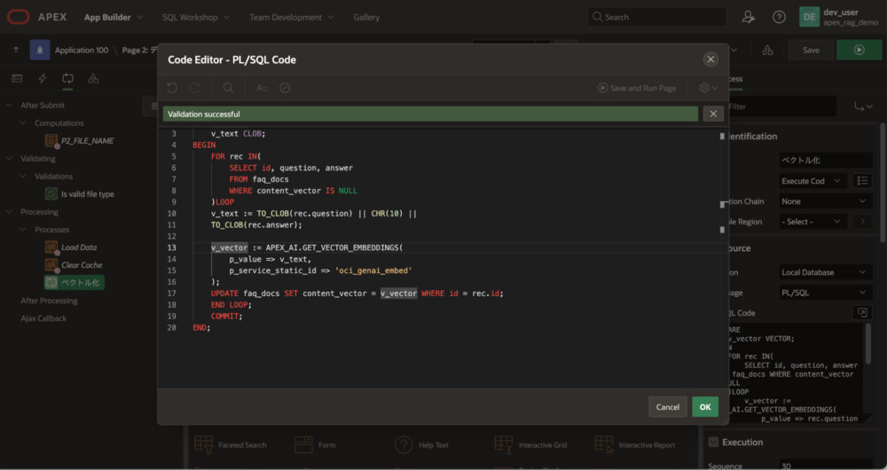
Task: Expand the Language PL/SQL dropdown
Action: pos(823,293)
